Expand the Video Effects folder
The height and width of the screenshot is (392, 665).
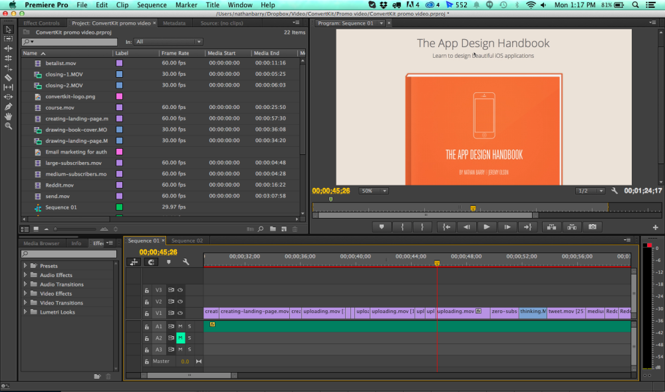point(26,294)
